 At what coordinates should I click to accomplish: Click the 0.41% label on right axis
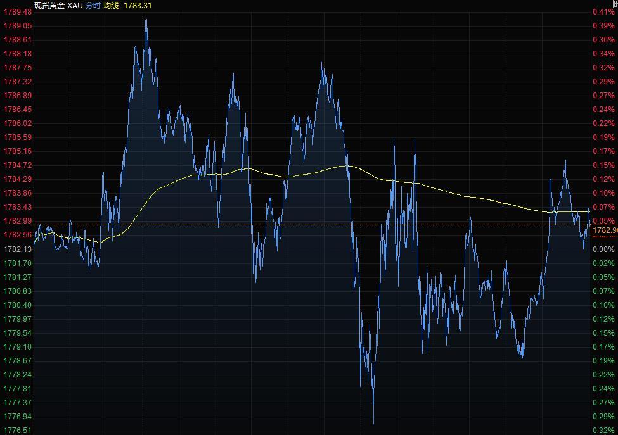(x=603, y=12)
